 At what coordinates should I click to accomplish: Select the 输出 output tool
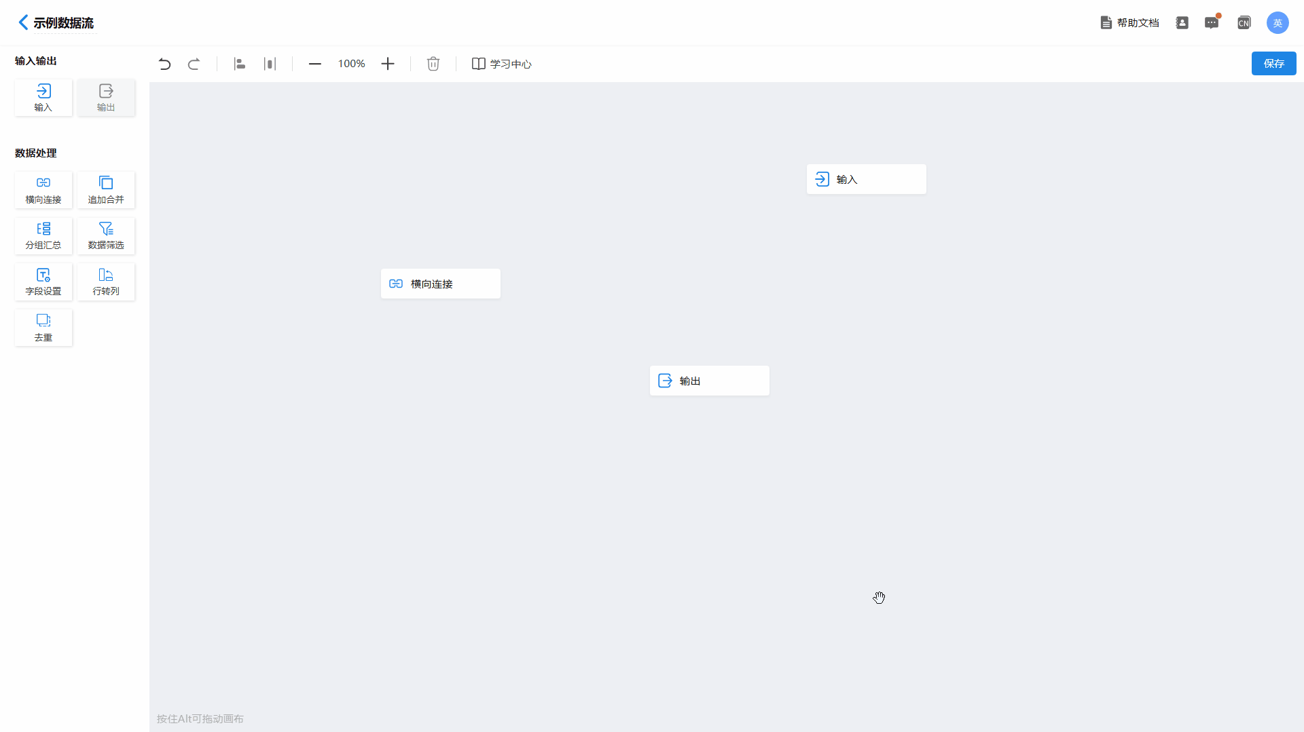106,98
